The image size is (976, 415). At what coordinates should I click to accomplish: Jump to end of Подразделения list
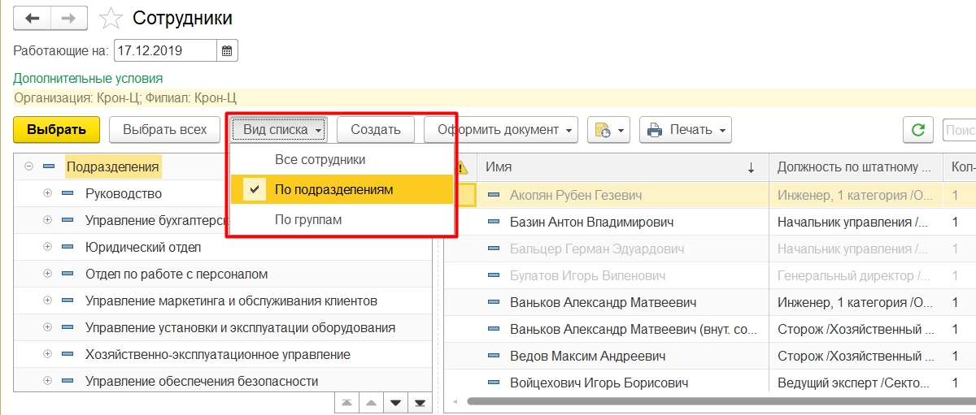(420, 403)
